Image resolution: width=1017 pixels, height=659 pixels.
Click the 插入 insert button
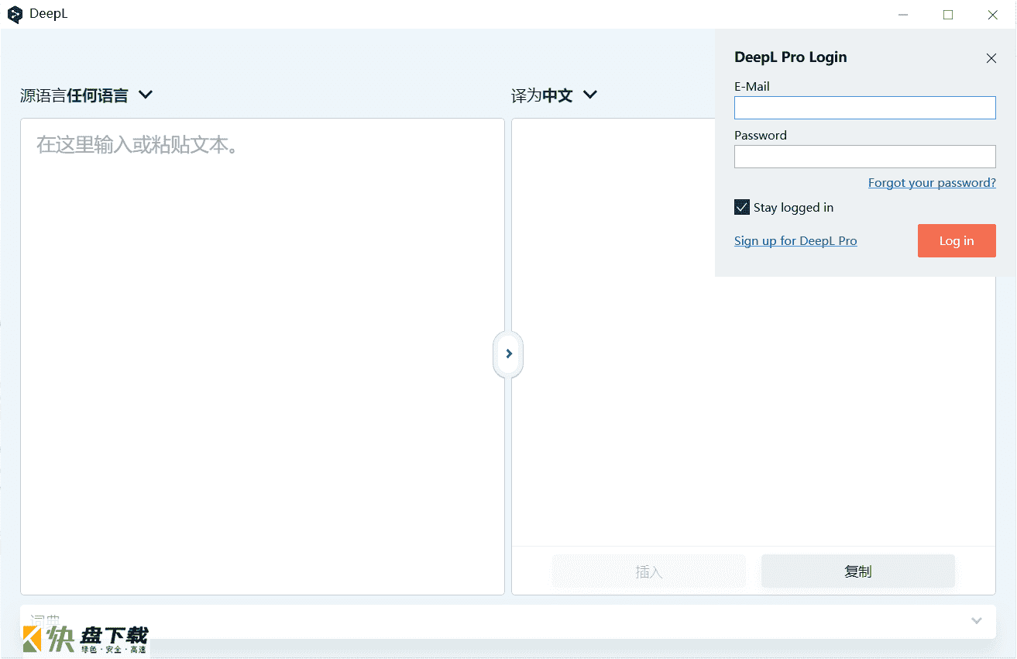[649, 571]
